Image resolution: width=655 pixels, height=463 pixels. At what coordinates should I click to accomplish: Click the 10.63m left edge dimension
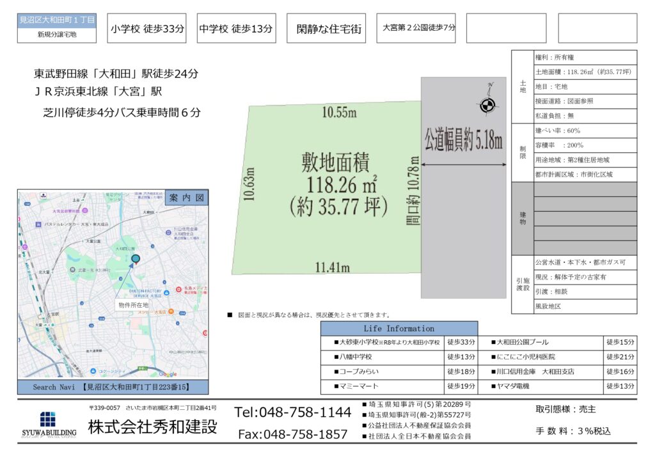pos(249,184)
